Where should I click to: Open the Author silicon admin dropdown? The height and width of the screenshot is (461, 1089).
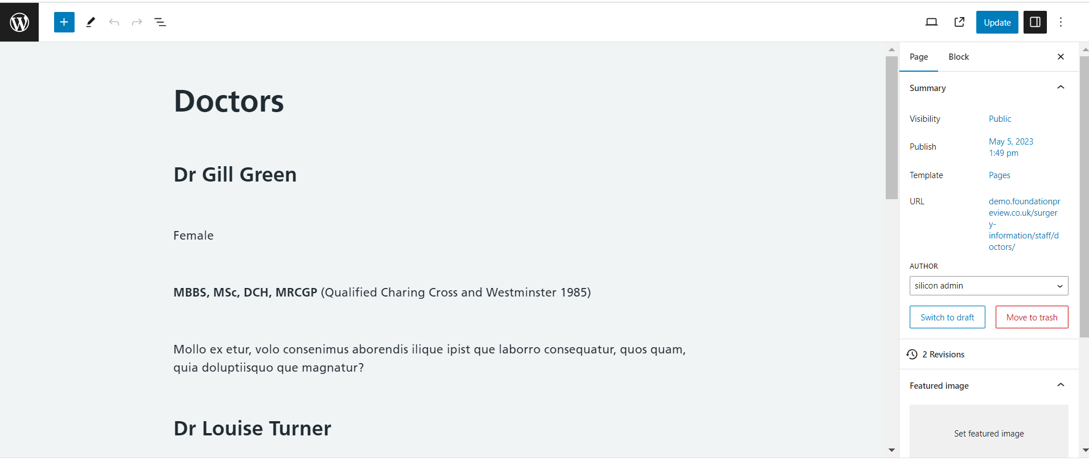[x=989, y=286]
